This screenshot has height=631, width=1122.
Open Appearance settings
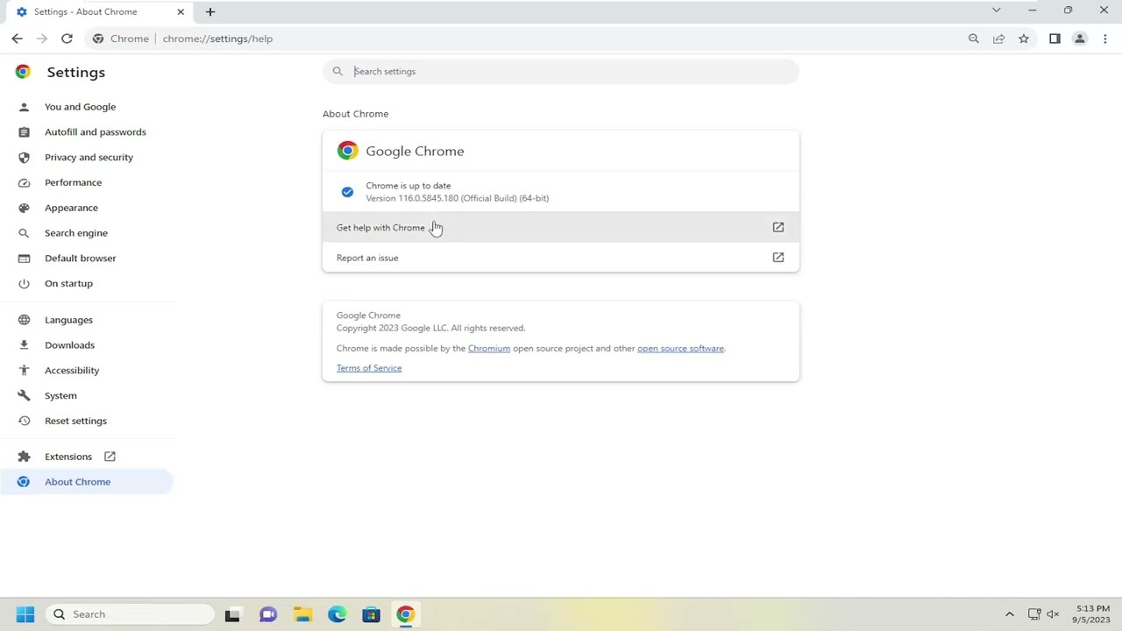(71, 208)
